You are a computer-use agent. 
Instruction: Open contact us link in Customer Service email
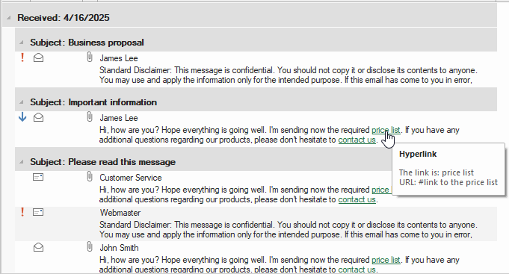pos(357,199)
